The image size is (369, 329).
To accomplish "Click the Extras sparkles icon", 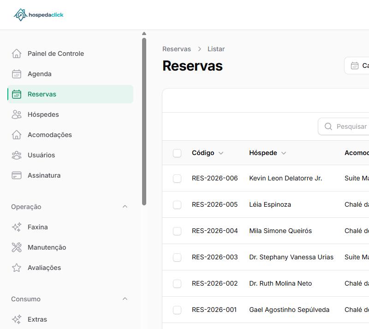I will tap(17, 319).
